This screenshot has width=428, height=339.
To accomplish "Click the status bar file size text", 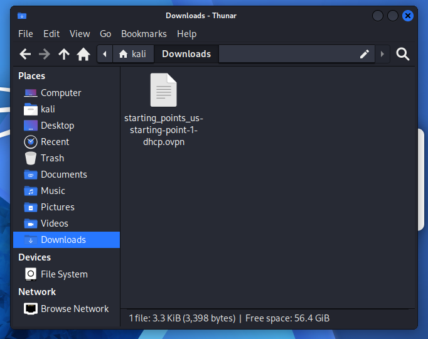I will pyautogui.click(x=182, y=318).
